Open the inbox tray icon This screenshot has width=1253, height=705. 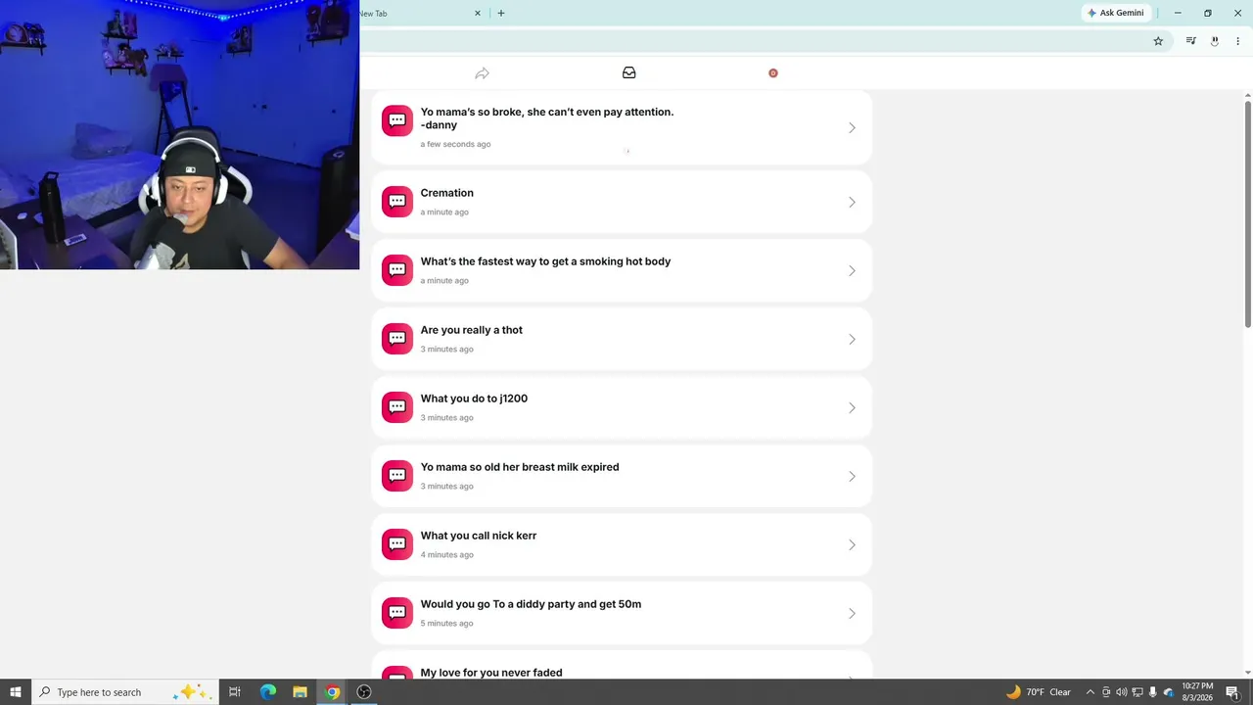tap(629, 72)
